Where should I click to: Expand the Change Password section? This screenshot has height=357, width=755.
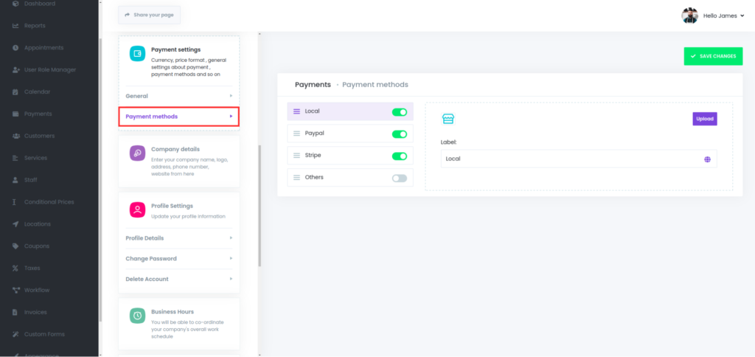(178, 259)
